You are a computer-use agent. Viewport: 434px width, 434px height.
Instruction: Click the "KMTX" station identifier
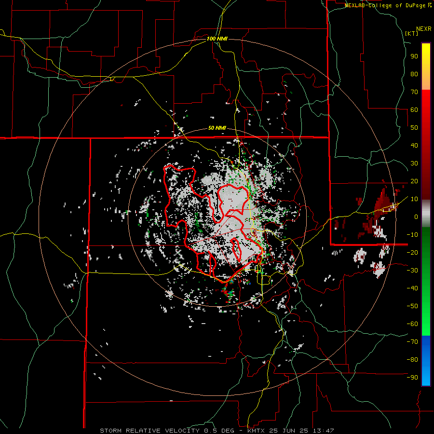tap(256, 431)
